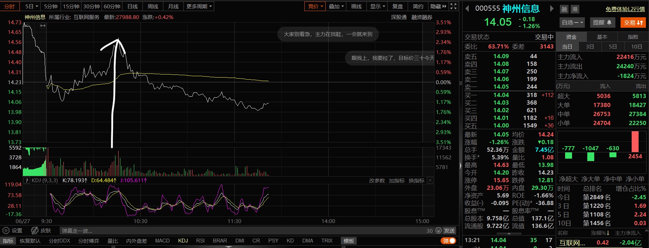649x248 pixels.
Task: Click 互联网服务 industry link
Action: (86, 17)
